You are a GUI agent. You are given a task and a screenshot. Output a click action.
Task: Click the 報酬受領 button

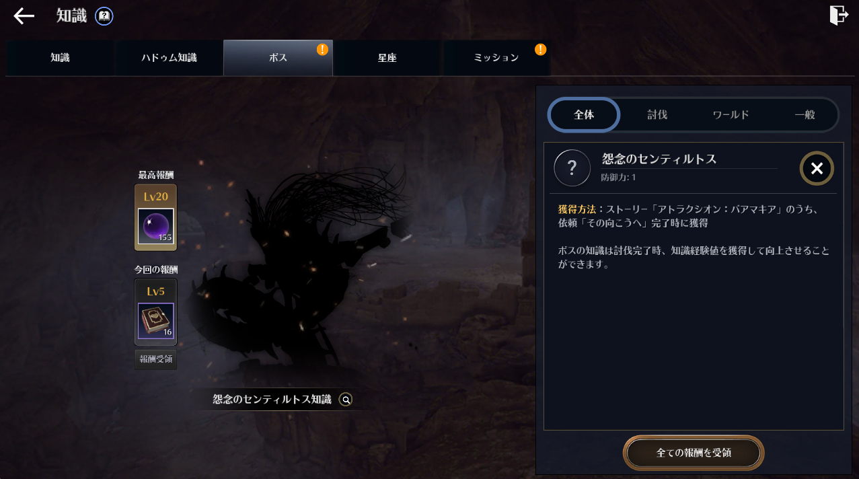[156, 359]
